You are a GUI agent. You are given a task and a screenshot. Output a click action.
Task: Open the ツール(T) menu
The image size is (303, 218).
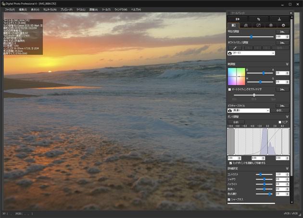click(106, 9)
